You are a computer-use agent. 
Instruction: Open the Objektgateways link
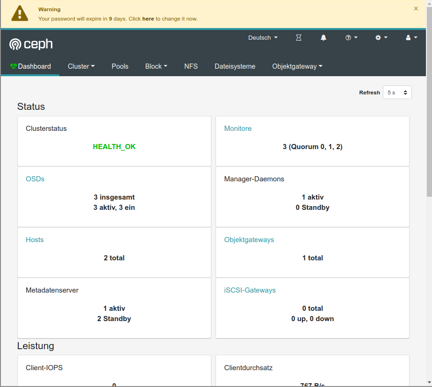(249, 240)
